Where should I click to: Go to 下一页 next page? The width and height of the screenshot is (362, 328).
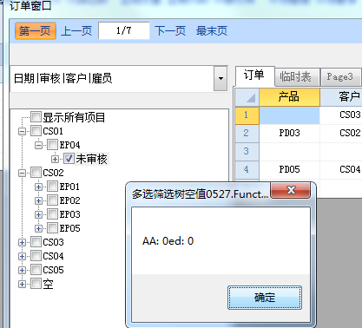click(x=170, y=30)
